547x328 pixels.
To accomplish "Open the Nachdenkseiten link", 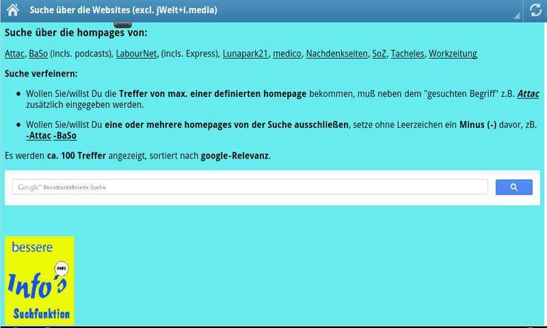I will (336, 53).
